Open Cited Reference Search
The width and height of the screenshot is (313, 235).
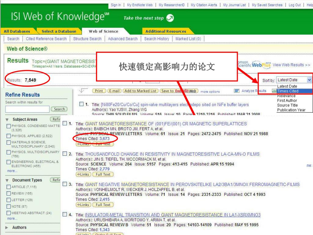point(46,39)
